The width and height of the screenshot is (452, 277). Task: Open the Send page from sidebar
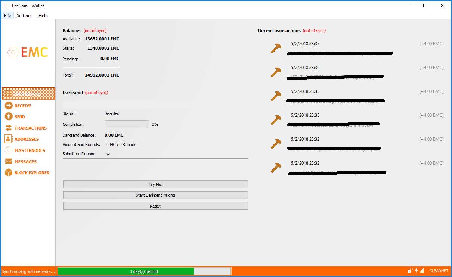click(15, 117)
